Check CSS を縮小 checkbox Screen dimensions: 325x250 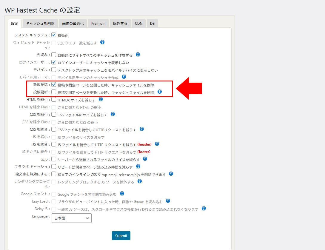[x=54, y=114]
